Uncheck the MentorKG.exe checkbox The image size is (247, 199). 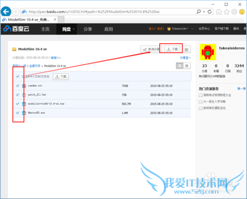tap(17, 113)
